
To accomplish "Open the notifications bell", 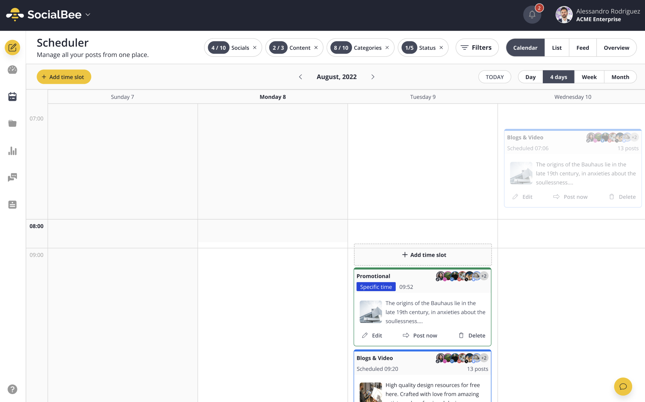I will click(532, 15).
